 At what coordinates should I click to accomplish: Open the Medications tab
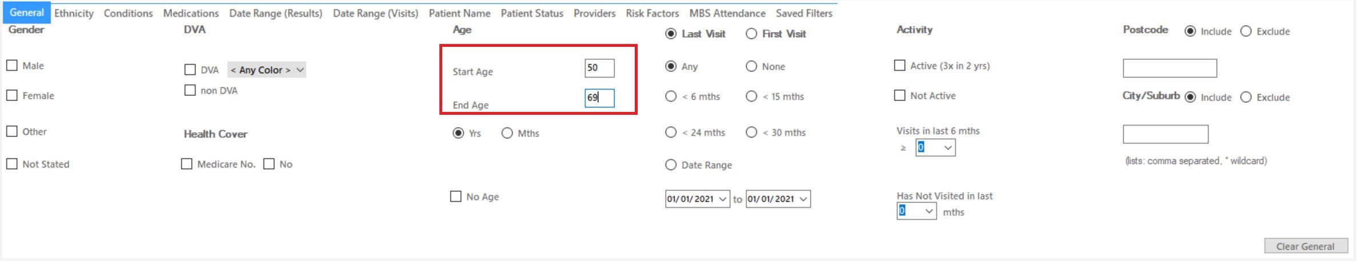(x=191, y=13)
